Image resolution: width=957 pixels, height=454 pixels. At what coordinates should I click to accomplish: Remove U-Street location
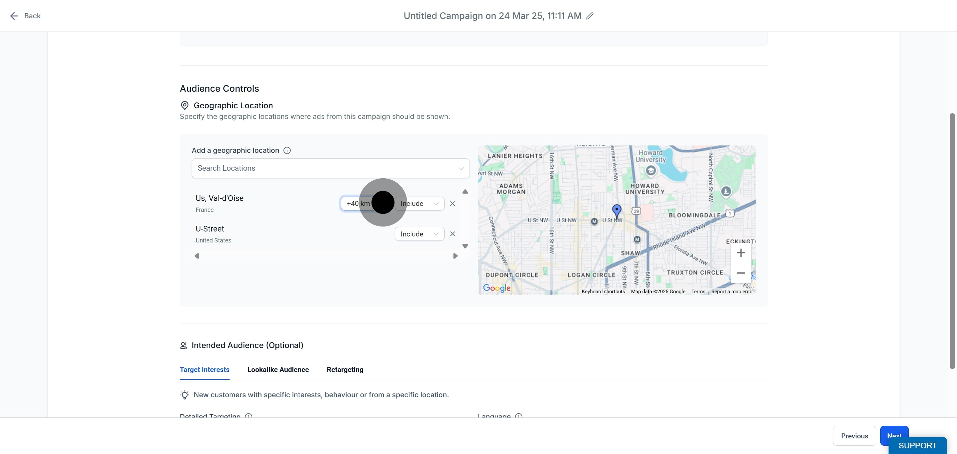point(453,234)
